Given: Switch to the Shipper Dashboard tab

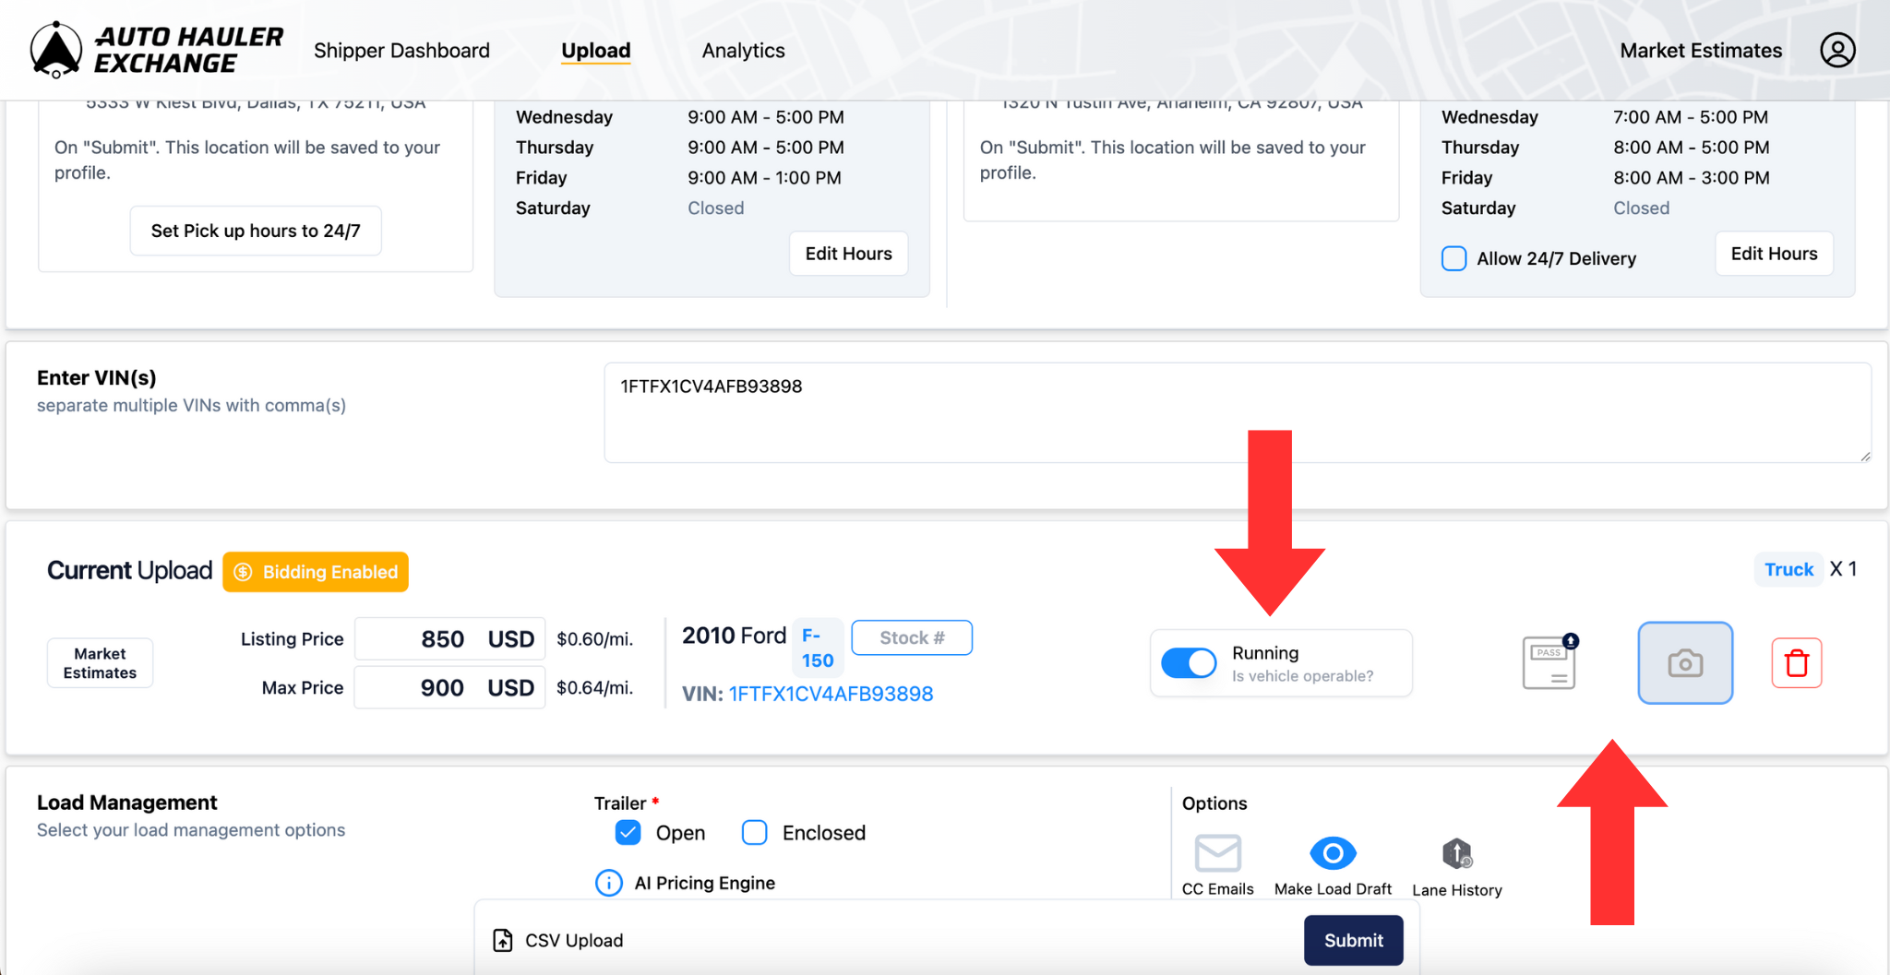Looking at the screenshot, I should click(x=401, y=50).
